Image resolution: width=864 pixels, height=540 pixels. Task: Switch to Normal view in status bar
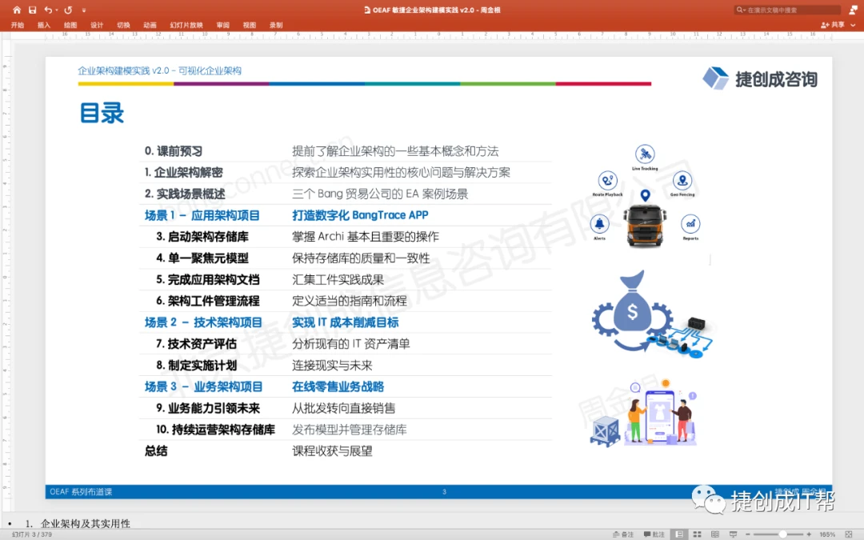click(x=679, y=534)
